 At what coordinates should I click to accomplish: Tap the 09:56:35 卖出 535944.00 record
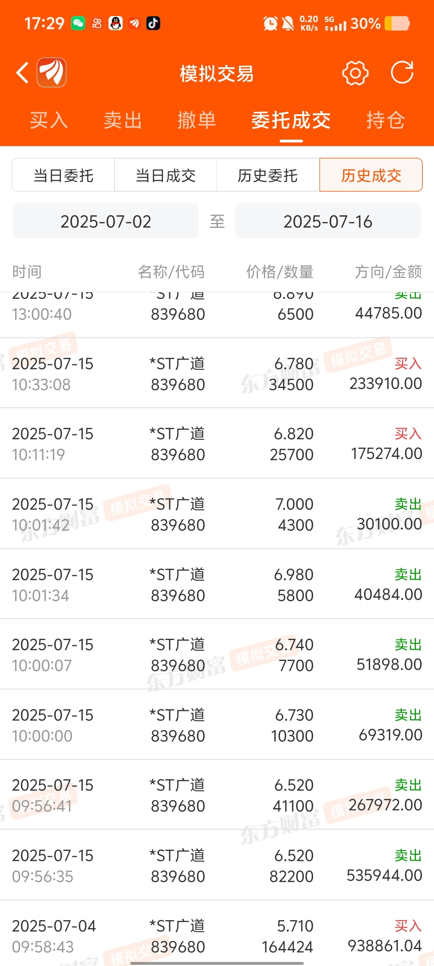coord(217,865)
